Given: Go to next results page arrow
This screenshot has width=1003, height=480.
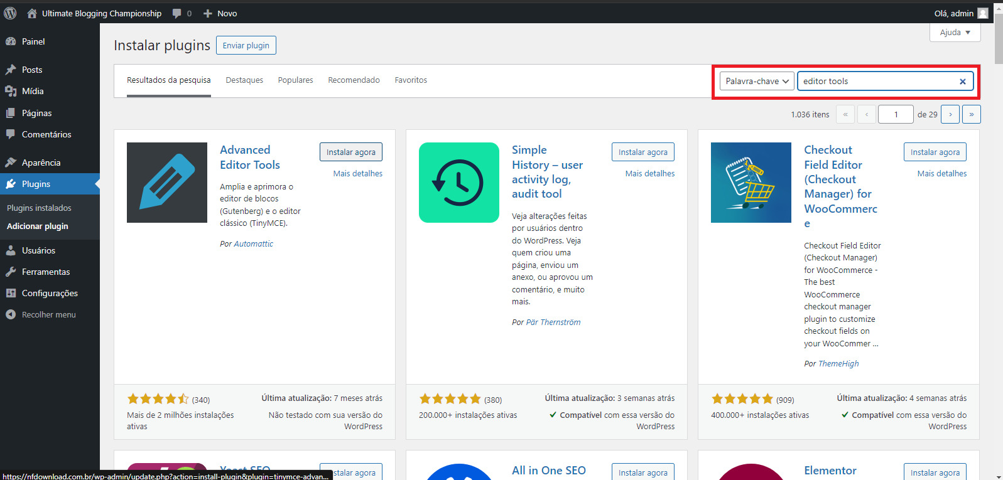Looking at the screenshot, I should coord(950,114).
